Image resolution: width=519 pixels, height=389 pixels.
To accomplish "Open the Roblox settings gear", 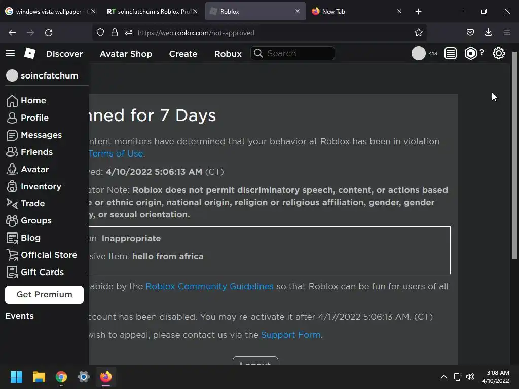I will coord(499,53).
